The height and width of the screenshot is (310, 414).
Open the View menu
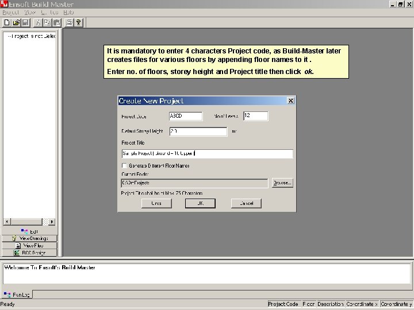30,13
